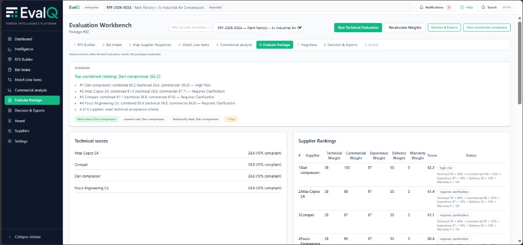The width and height of the screenshot is (523, 245).
Task: Click requires clarification badge for Atlas Copco SA
Action: click(x=454, y=192)
